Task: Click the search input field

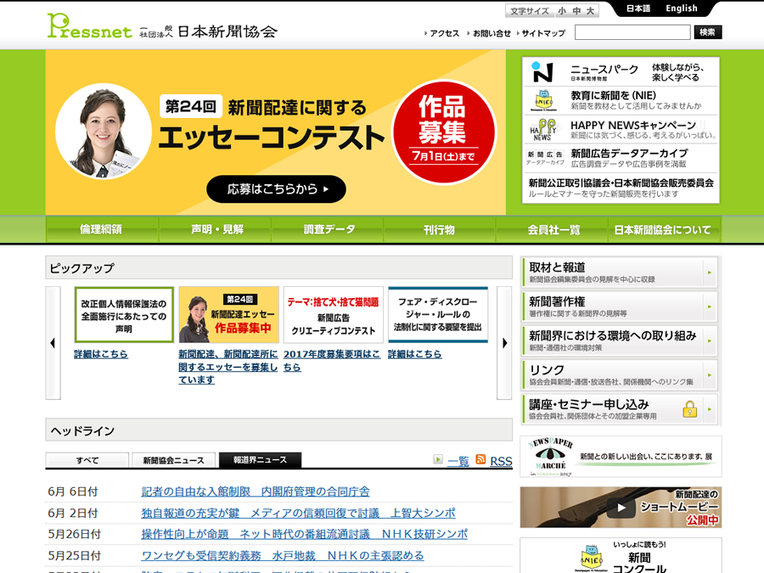Action: pyautogui.click(x=632, y=32)
